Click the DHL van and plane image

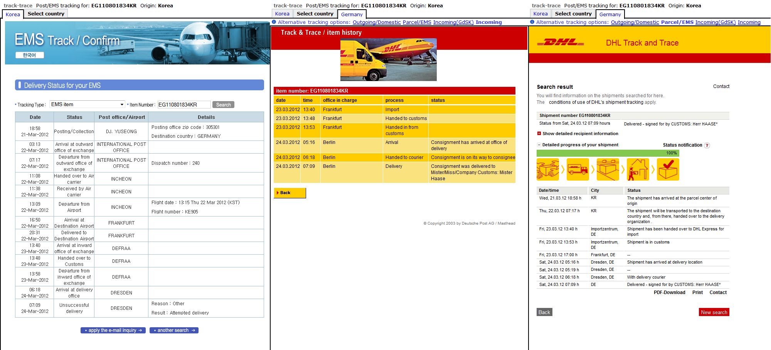point(388,59)
